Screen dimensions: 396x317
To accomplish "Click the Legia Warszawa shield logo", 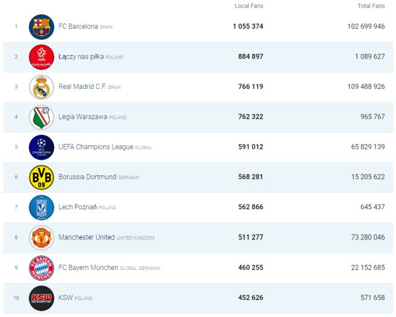I will (42, 117).
